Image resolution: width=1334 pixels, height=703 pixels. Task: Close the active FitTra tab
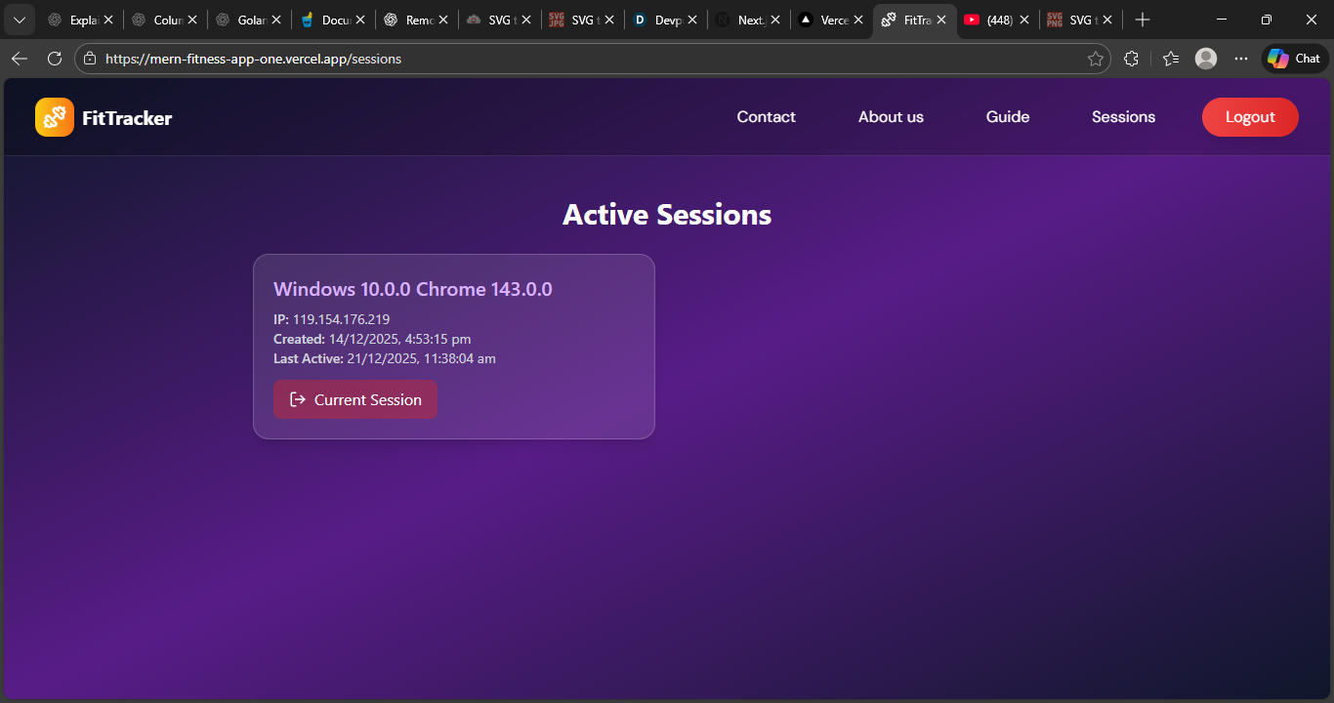(x=941, y=20)
